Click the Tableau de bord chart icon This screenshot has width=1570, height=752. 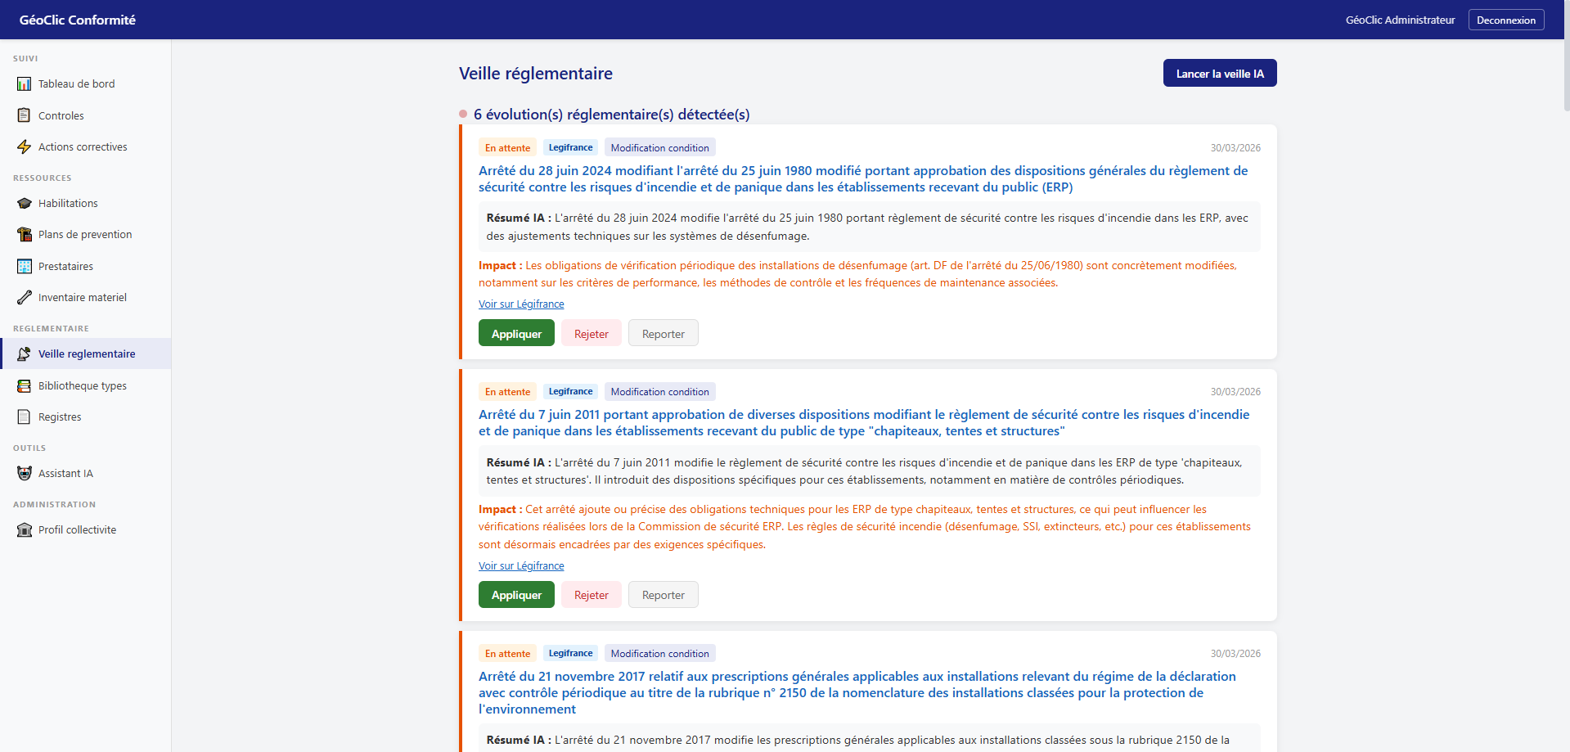pyautogui.click(x=25, y=84)
